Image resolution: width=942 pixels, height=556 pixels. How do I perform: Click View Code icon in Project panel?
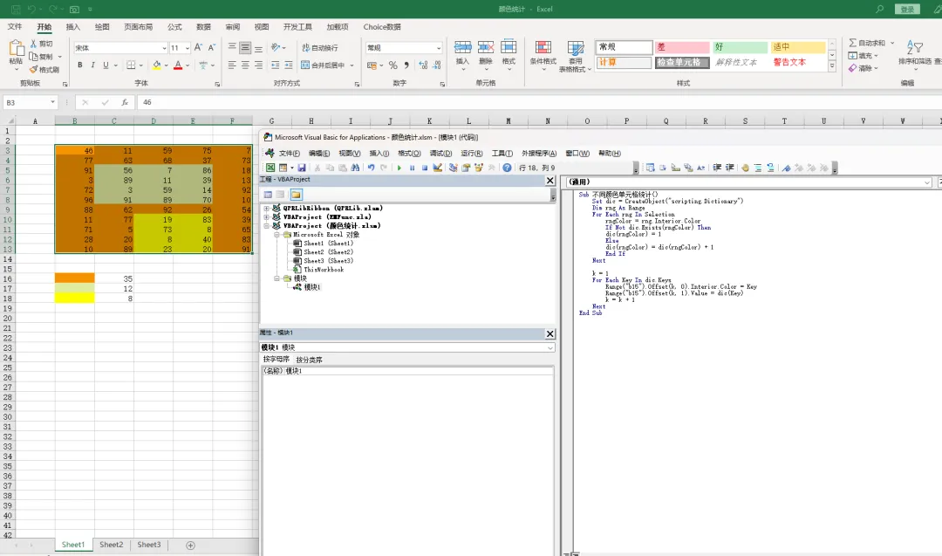268,195
